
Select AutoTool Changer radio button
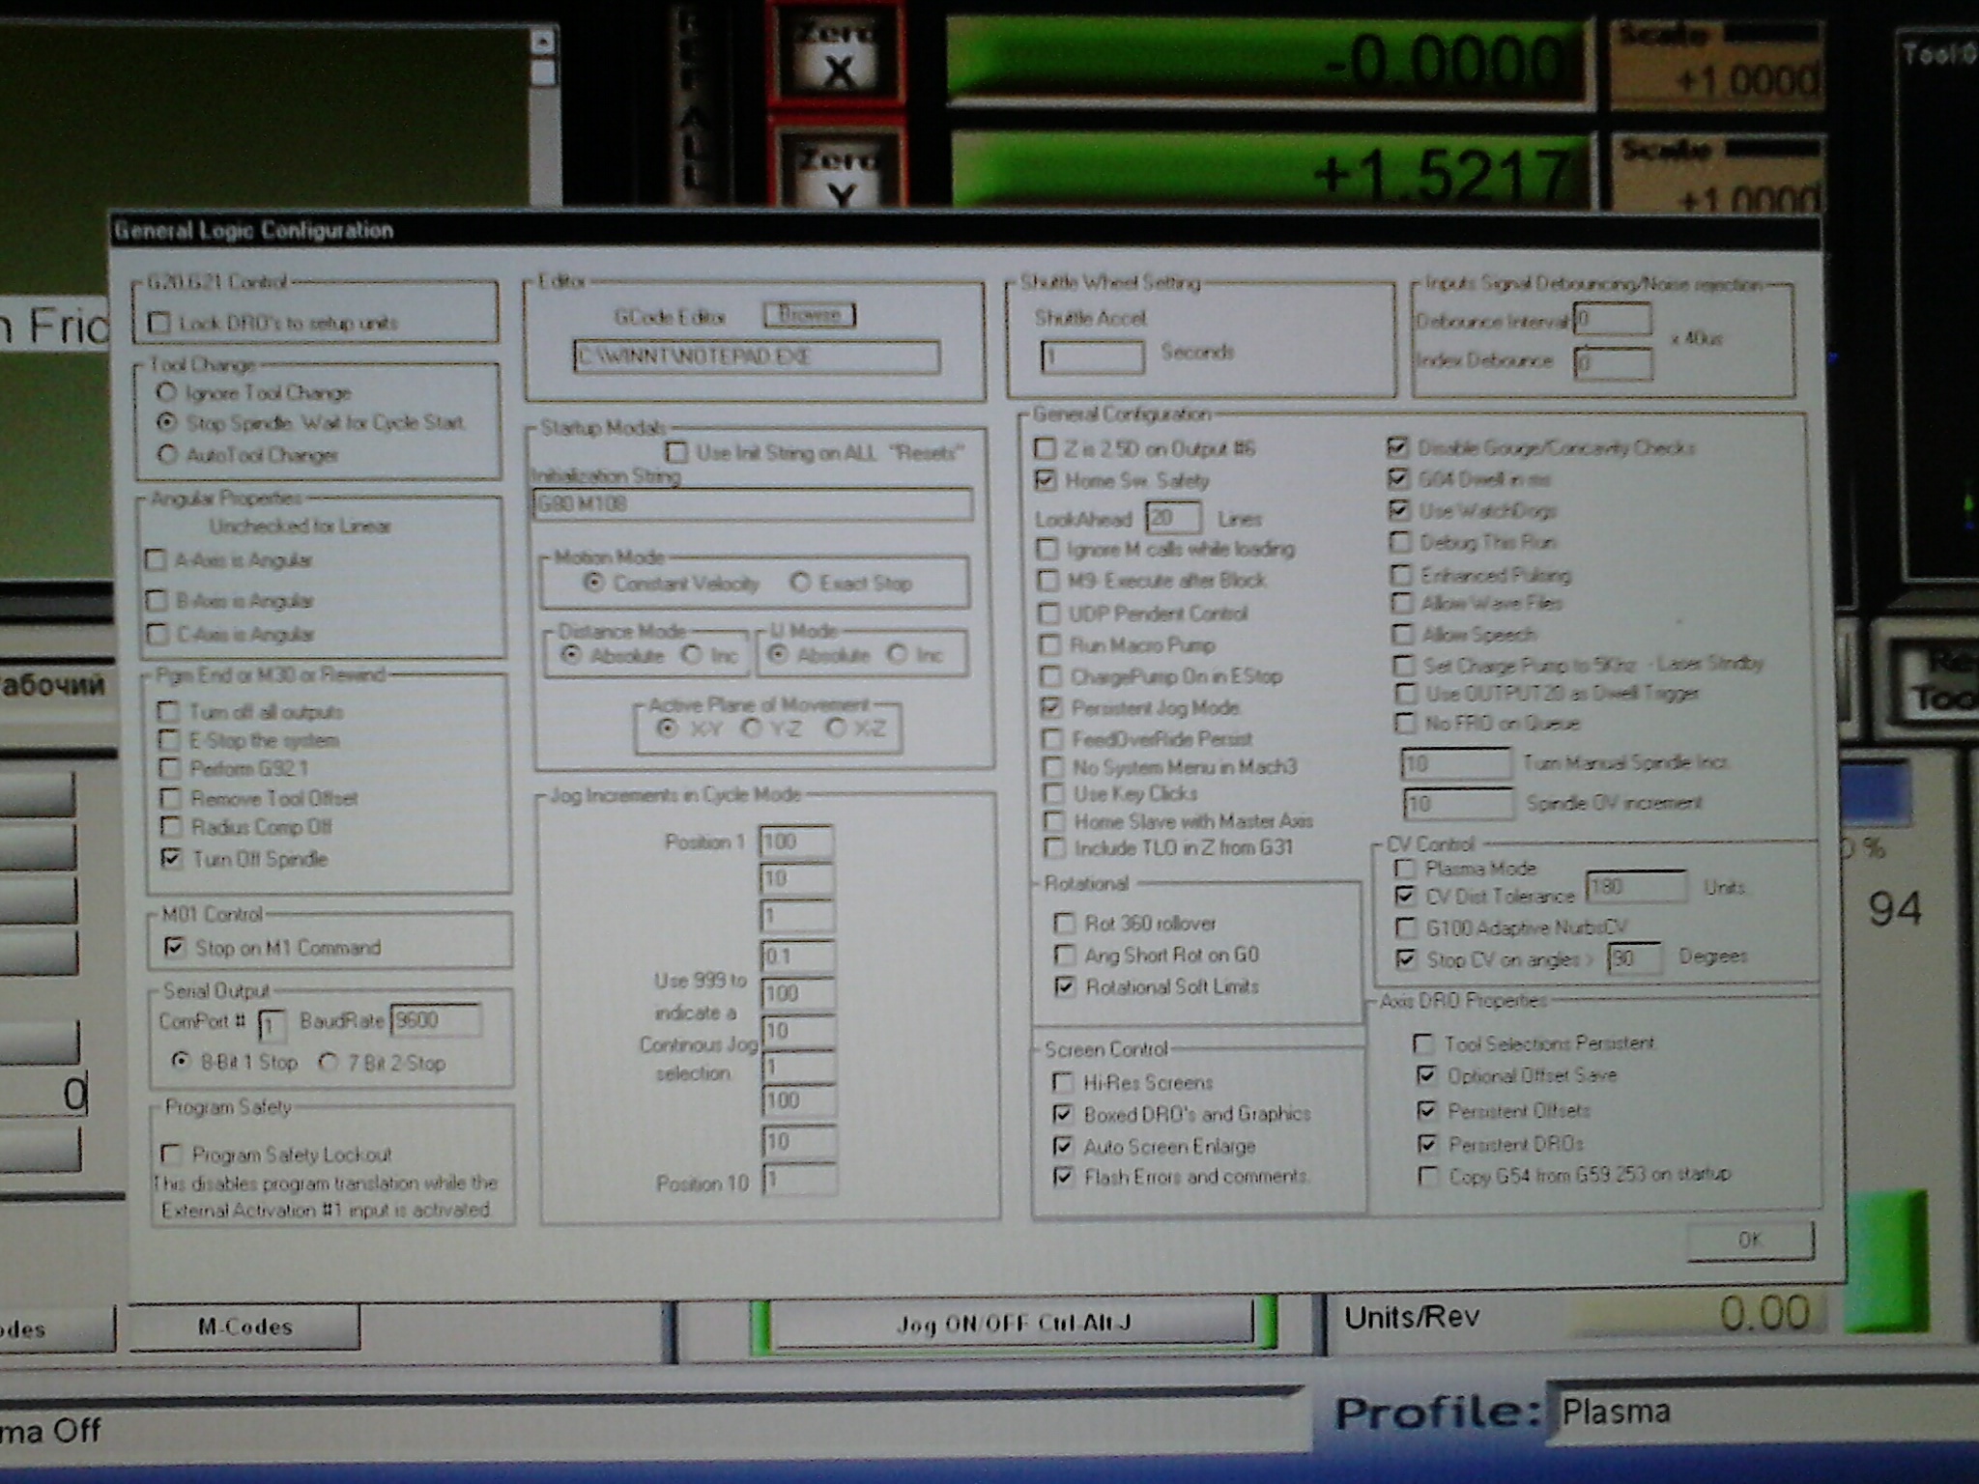(167, 454)
